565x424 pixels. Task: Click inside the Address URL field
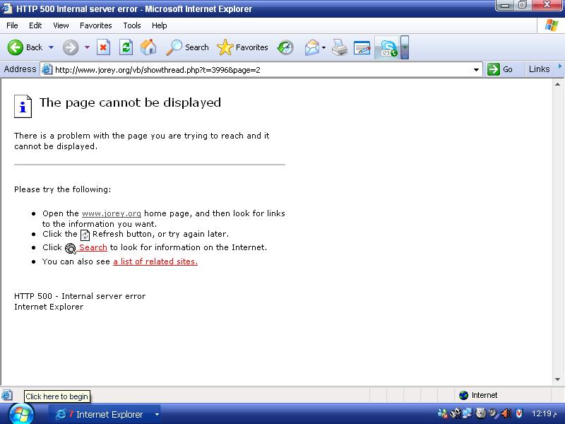(x=261, y=69)
